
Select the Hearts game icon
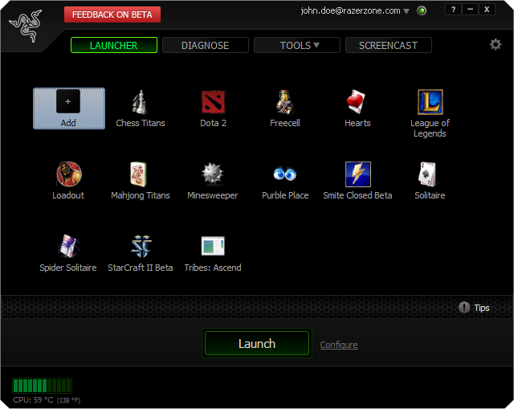pos(357,102)
